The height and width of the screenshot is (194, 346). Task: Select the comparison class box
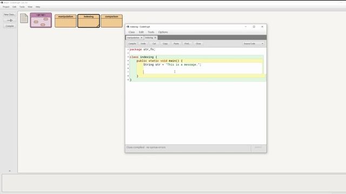pos(112,21)
